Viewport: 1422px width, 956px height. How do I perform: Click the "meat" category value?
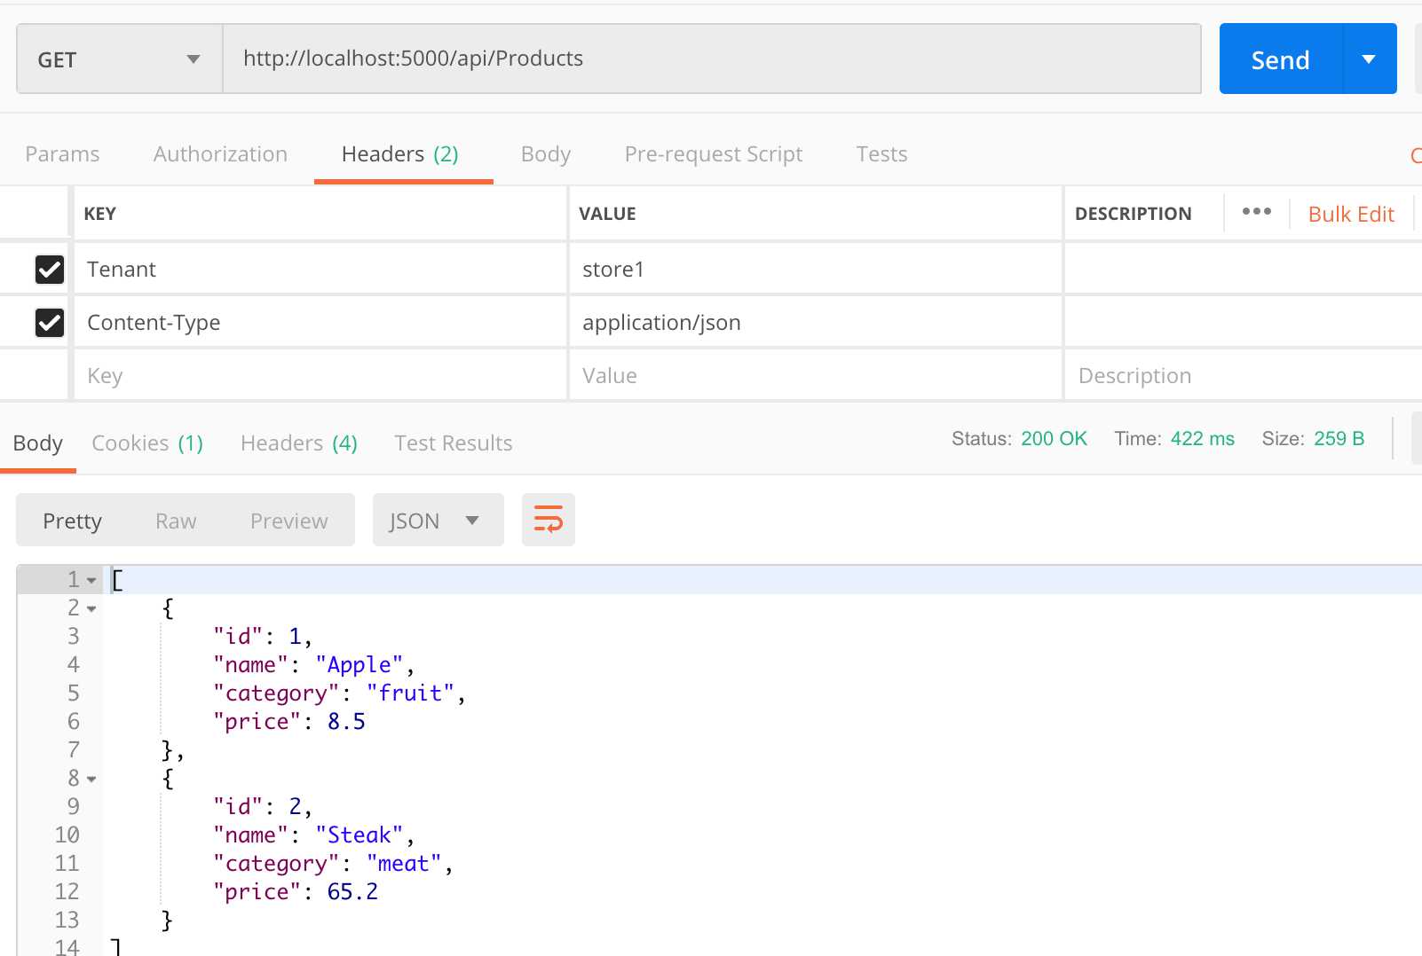pos(404,864)
